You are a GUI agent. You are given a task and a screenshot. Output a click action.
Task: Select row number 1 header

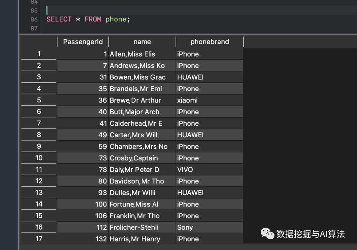point(39,54)
